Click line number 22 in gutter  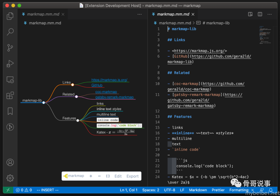[x=157, y=166]
